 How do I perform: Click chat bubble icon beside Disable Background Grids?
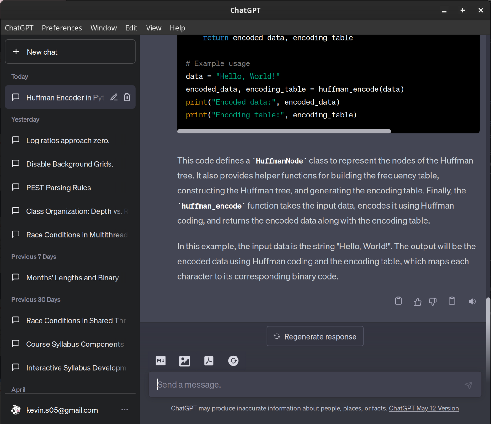[x=15, y=164]
